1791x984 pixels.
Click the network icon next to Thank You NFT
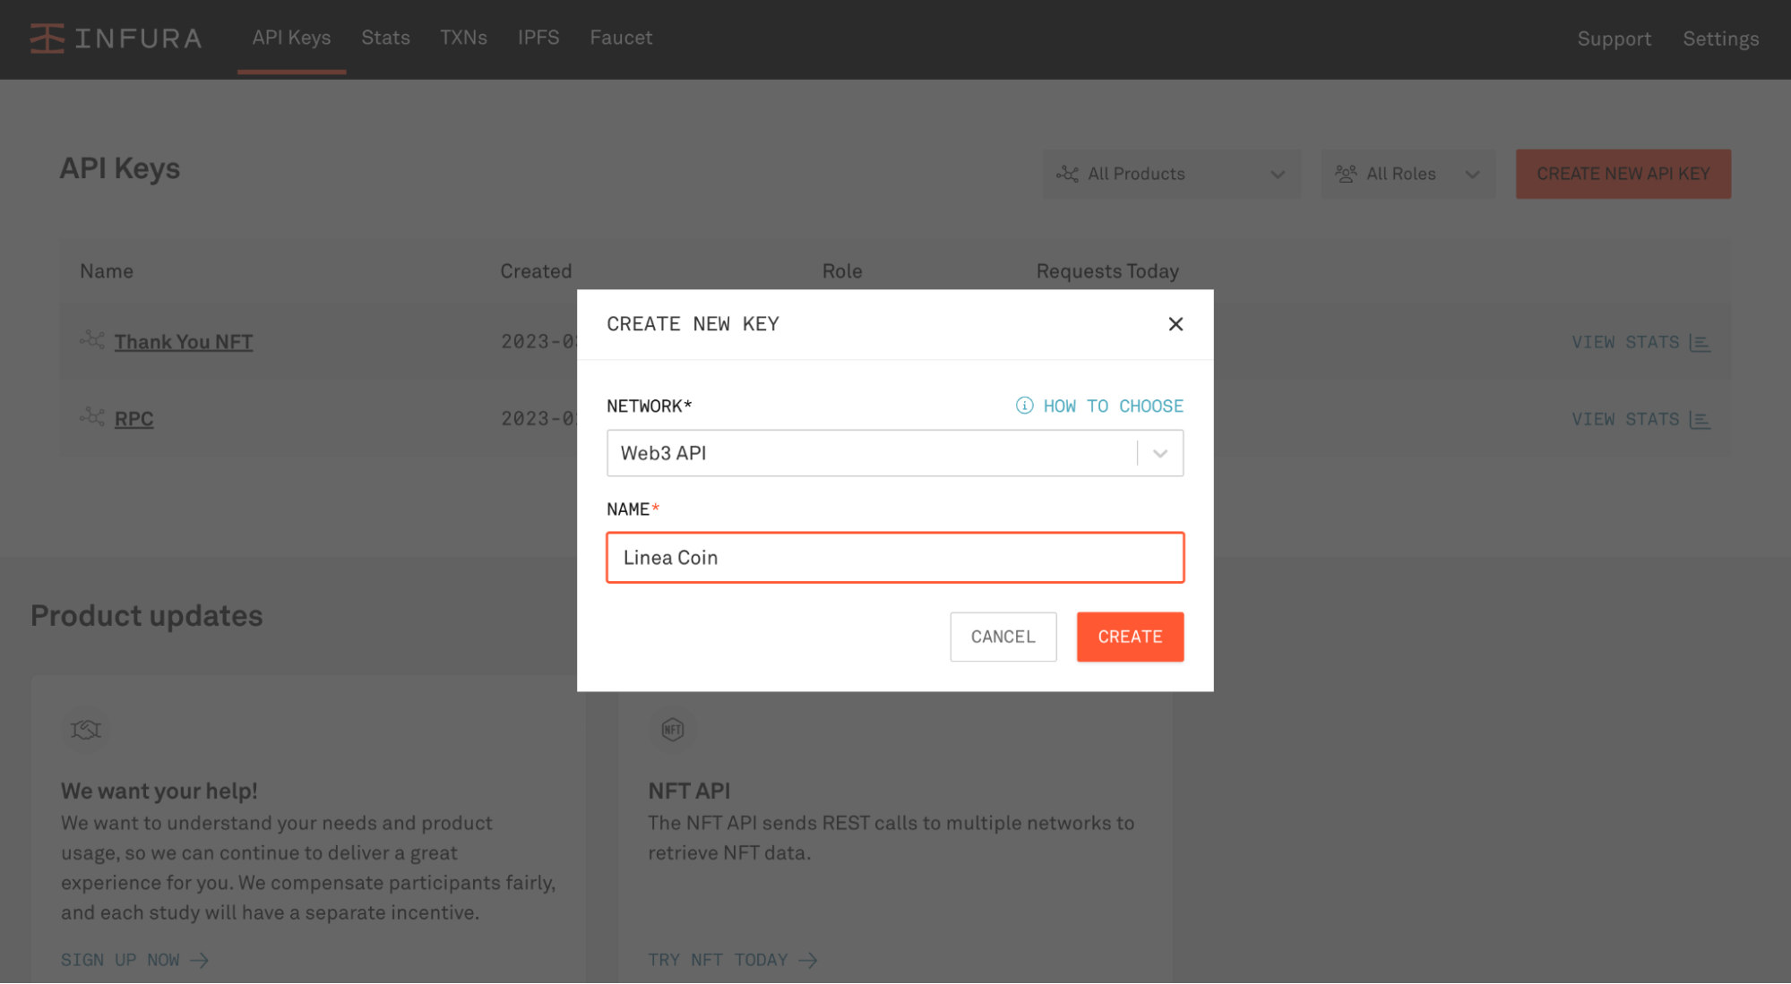(92, 340)
